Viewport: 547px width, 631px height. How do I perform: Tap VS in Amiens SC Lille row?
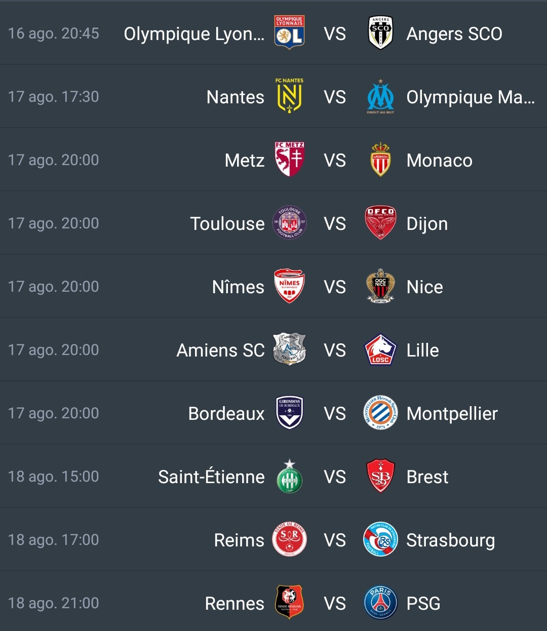pos(335,350)
